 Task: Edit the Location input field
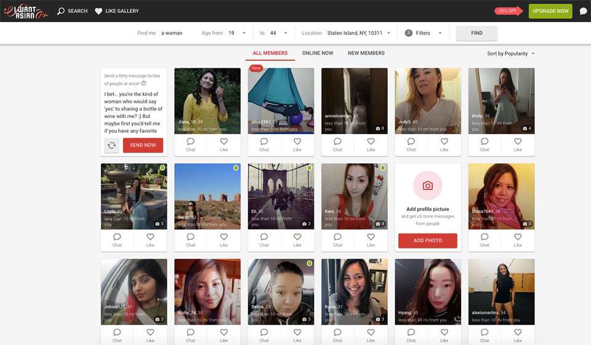pyautogui.click(x=355, y=33)
